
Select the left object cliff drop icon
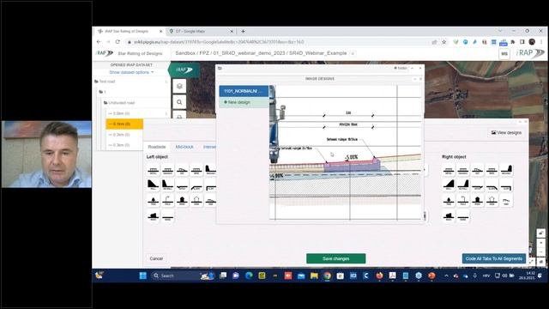pos(210,185)
